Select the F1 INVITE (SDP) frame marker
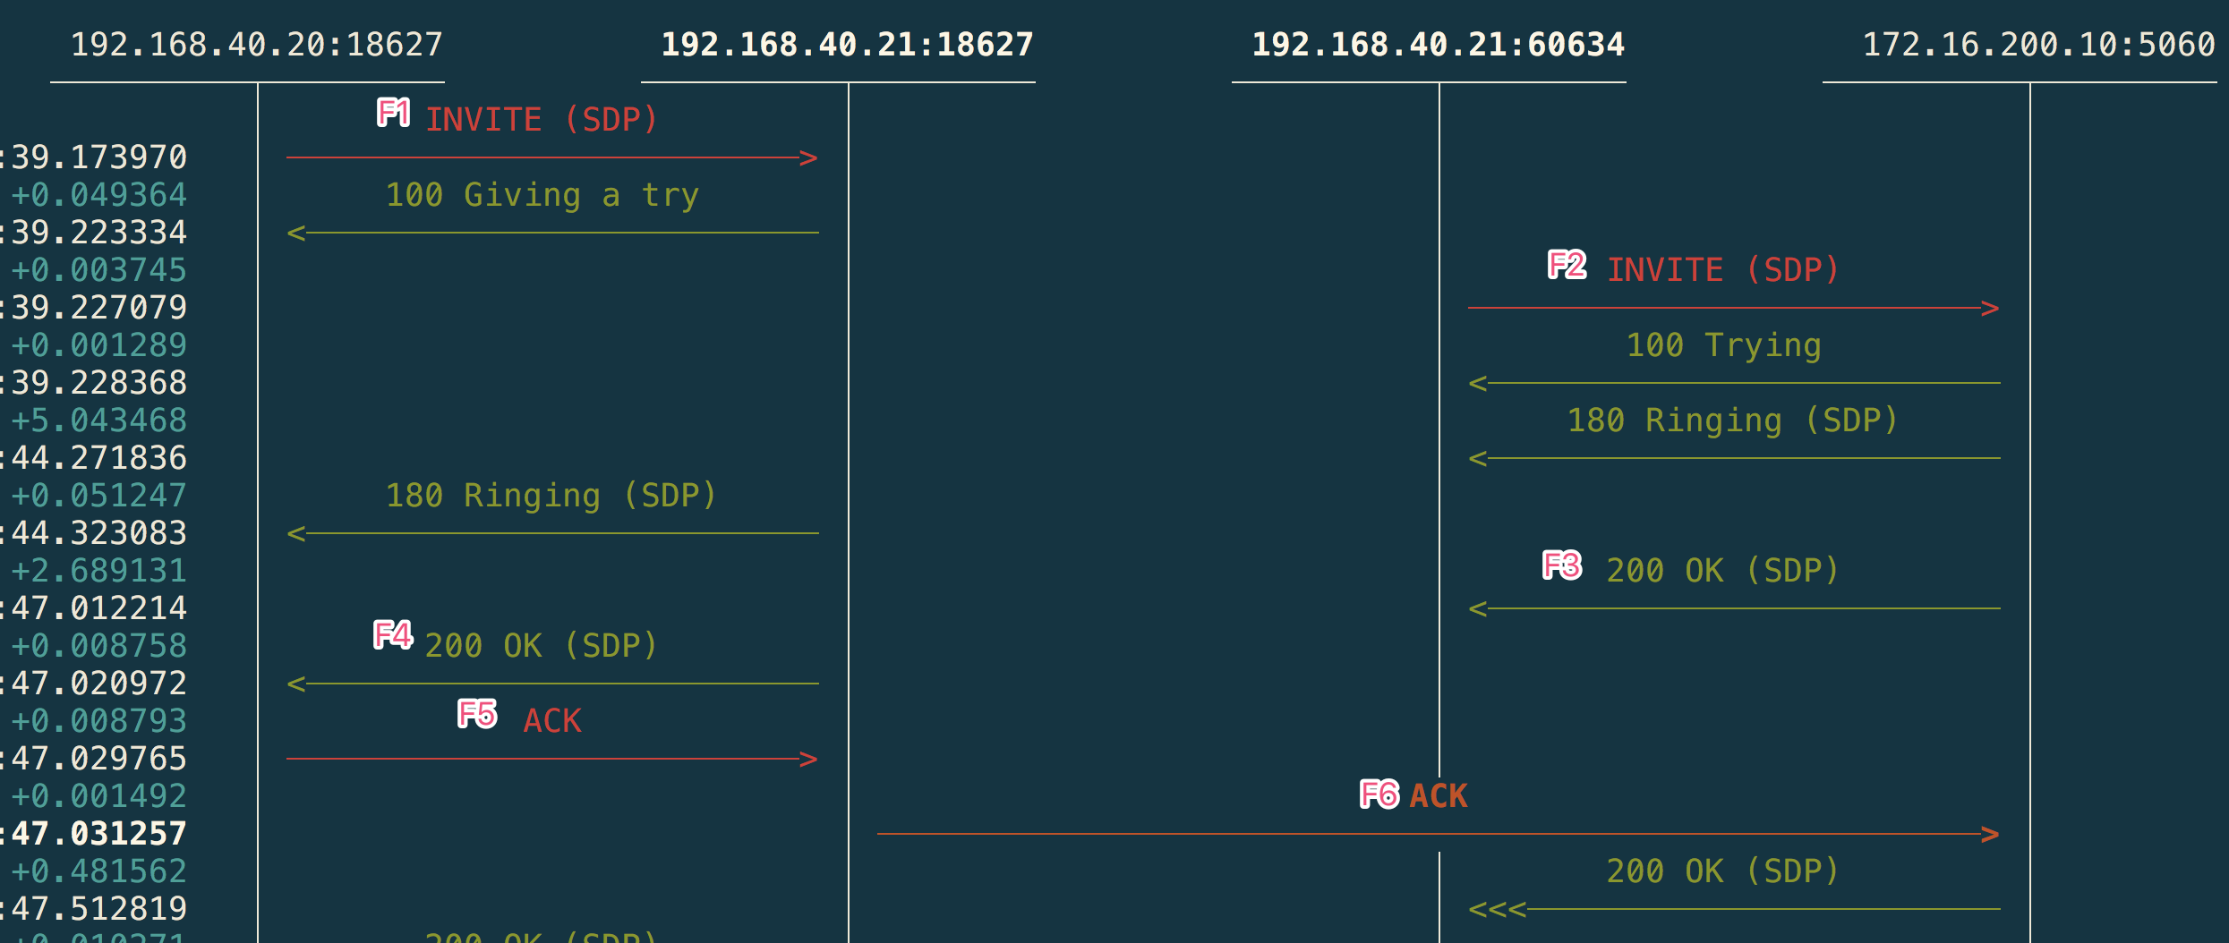The height and width of the screenshot is (943, 2229). point(395,114)
